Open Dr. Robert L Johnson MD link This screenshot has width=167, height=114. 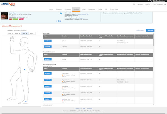[82, 14]
